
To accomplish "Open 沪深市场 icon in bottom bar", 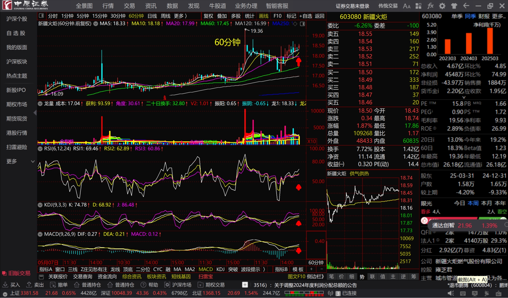I will (167, 285).
